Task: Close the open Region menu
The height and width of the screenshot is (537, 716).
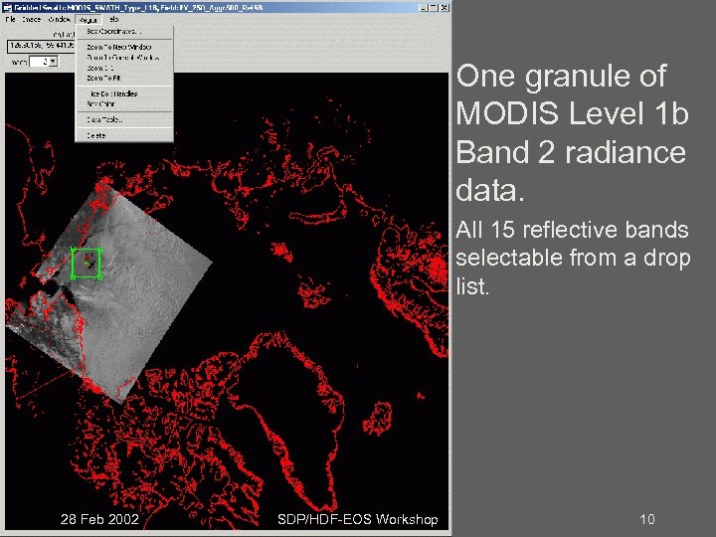Action: click(88, 20)
